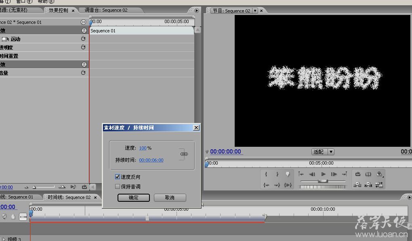Open the Program monitor sequence dropdown
412x241 pixels.
coord(255,11)
